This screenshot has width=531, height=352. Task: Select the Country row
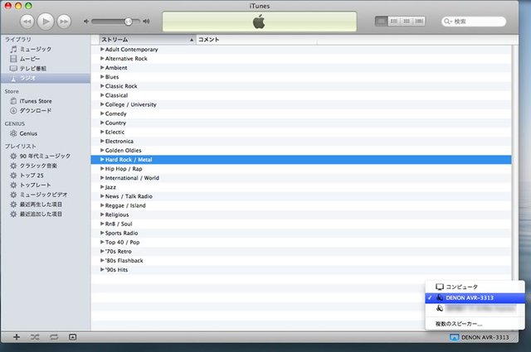pyautogui.click(x=301, y=123)
